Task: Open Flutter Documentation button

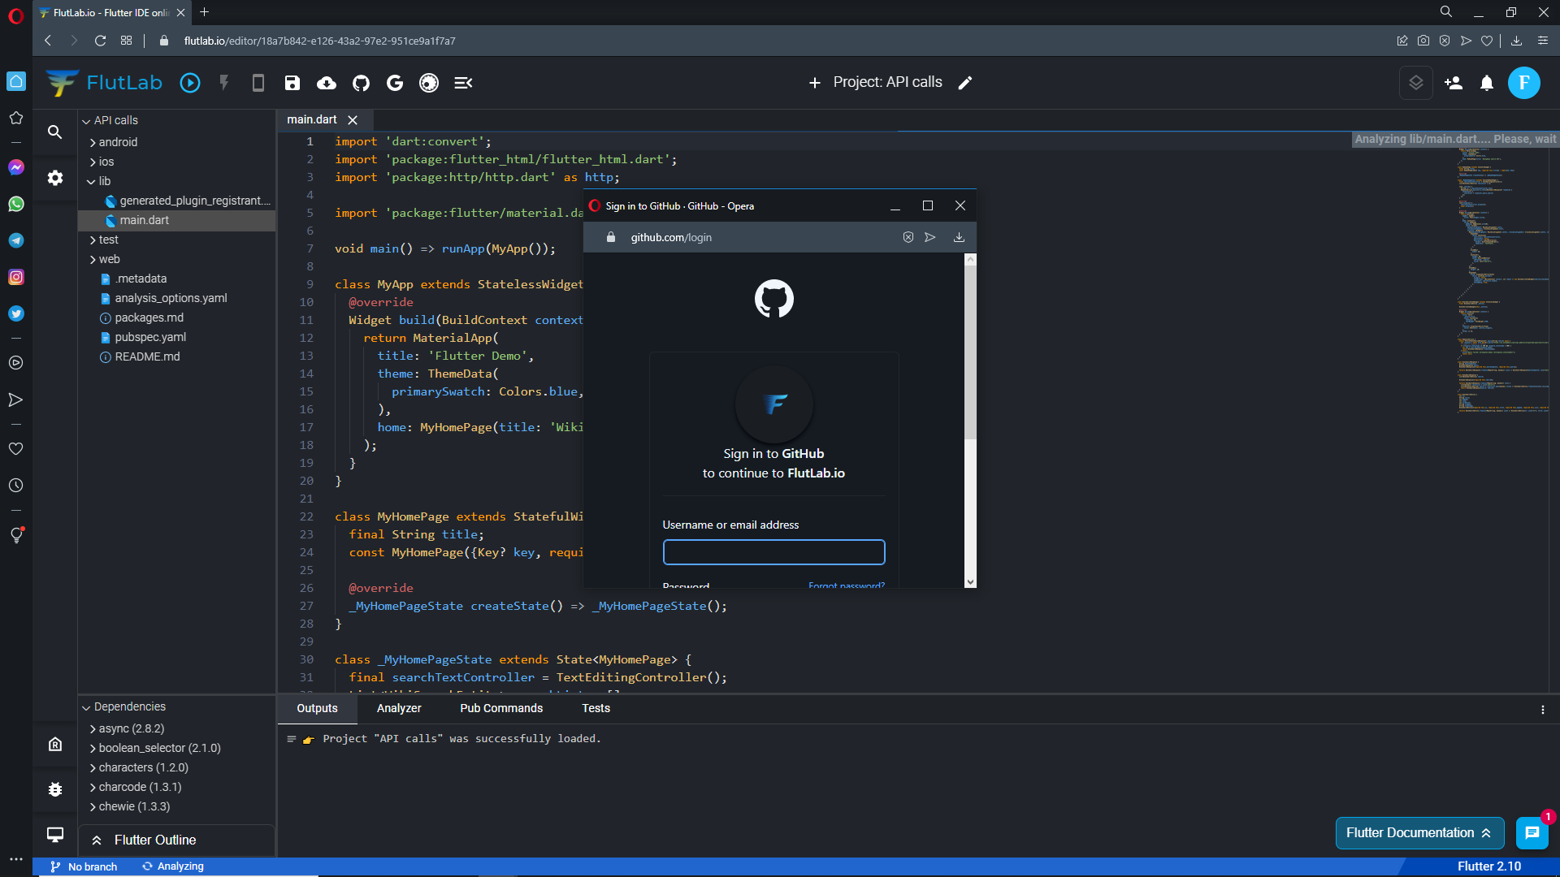Action: click(1419, 833)
